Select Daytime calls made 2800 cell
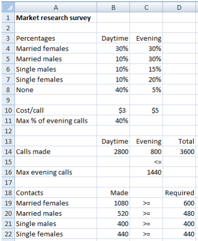The image size is (198, 241). click(x=113, y=152)
